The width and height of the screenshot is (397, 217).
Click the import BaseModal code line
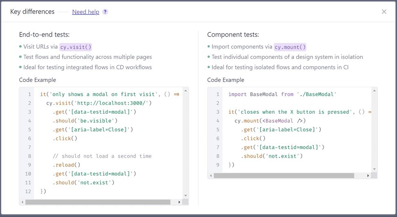click(281, 94)
